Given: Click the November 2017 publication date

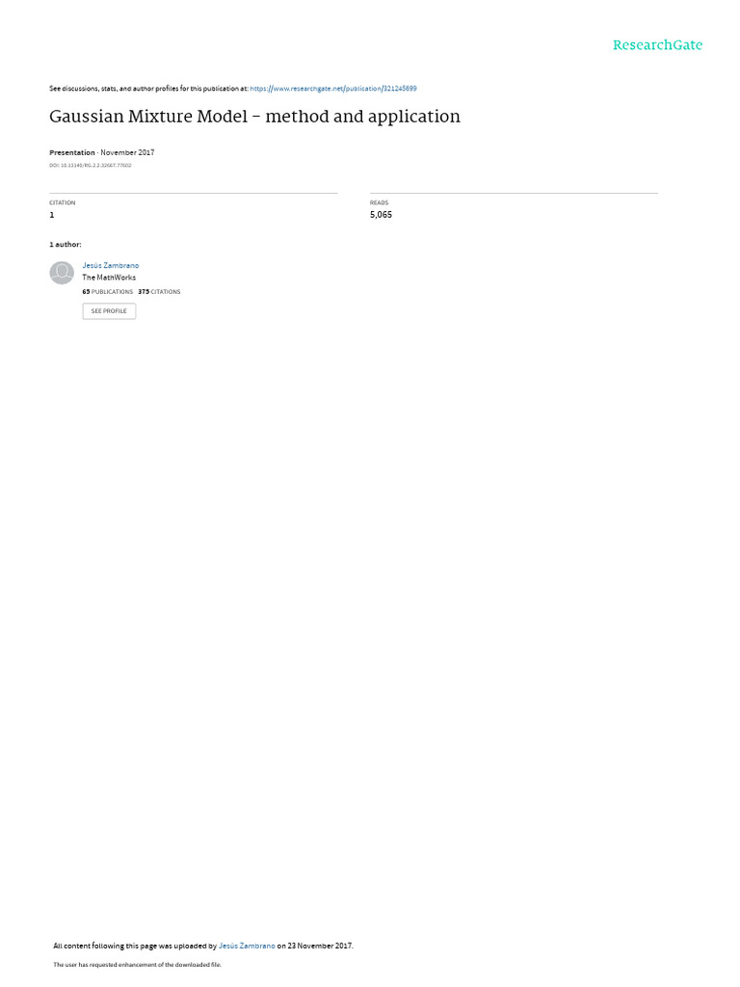Looking at the screenshot, I should [127, 152].
